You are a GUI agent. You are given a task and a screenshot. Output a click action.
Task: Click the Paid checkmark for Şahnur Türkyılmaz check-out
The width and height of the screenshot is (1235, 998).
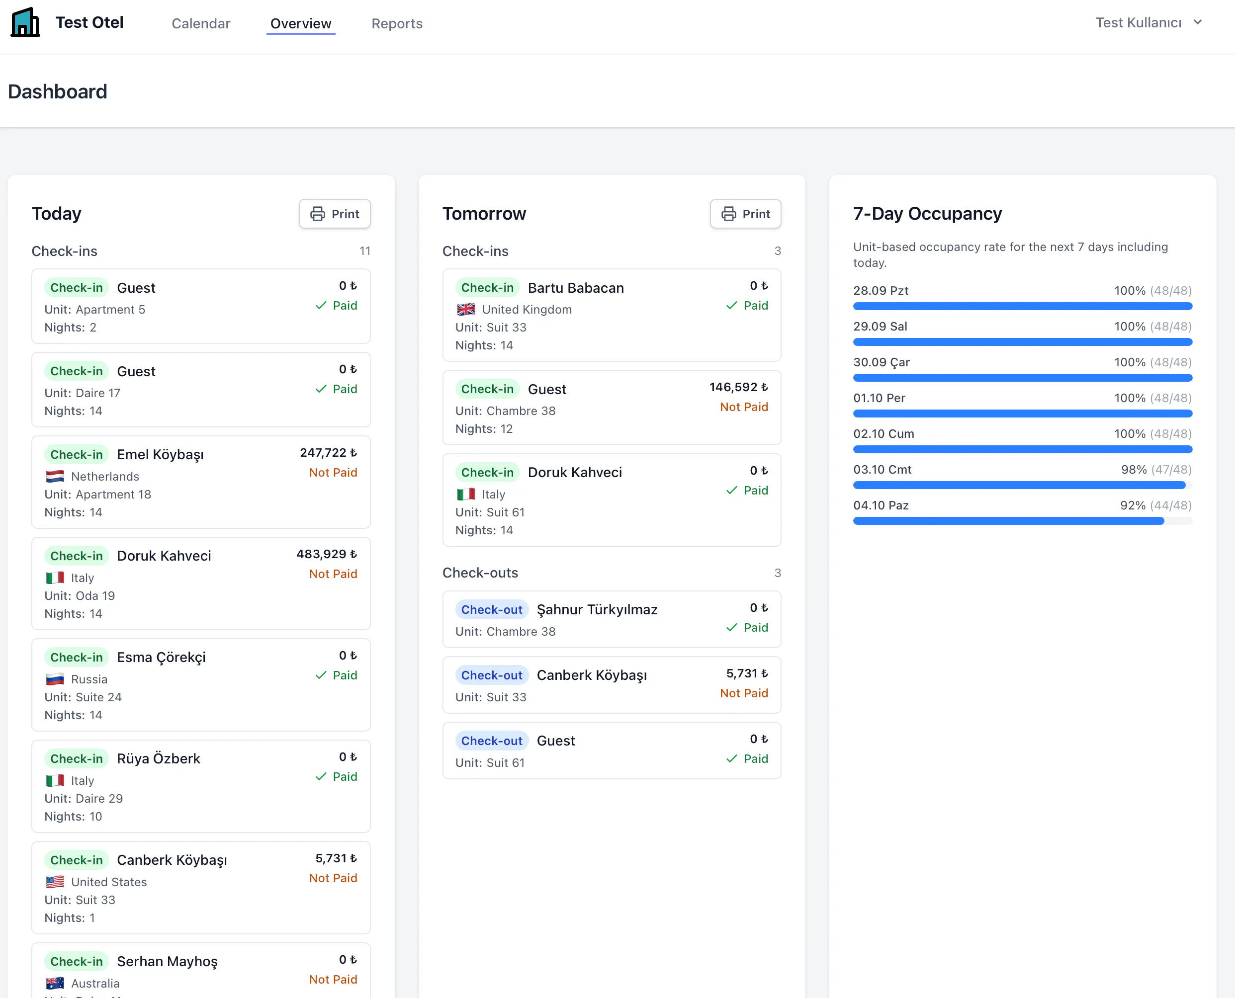(731, 628)
